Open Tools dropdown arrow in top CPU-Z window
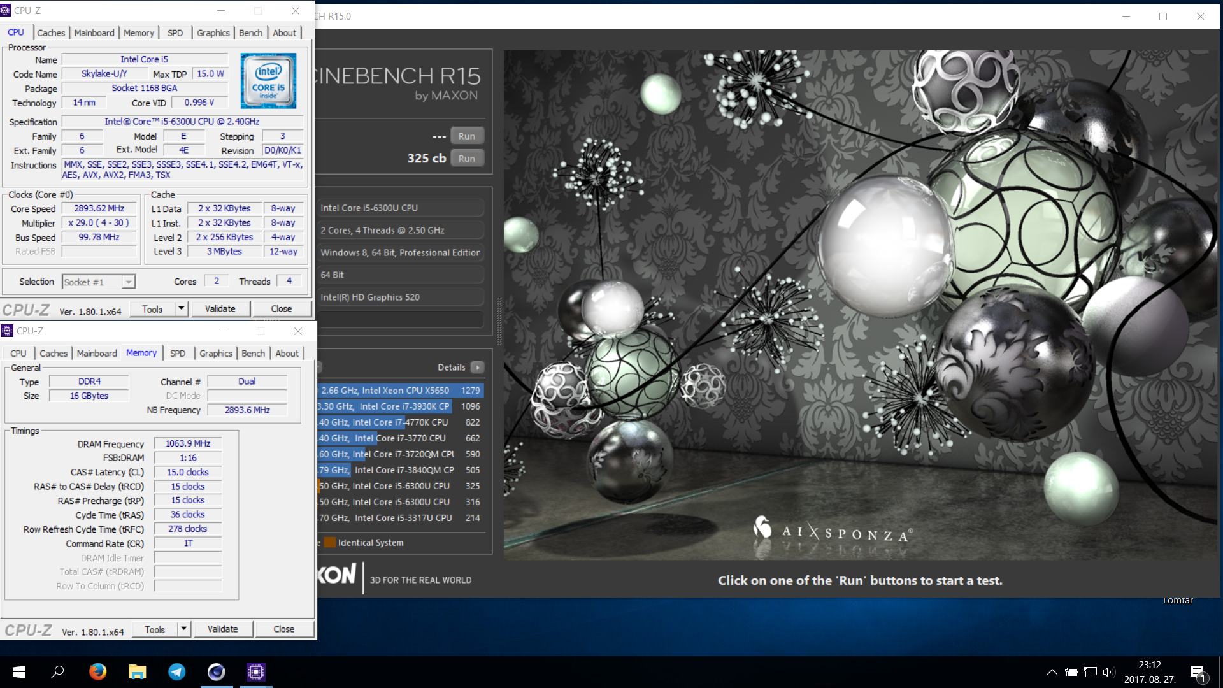 point(182,309)
